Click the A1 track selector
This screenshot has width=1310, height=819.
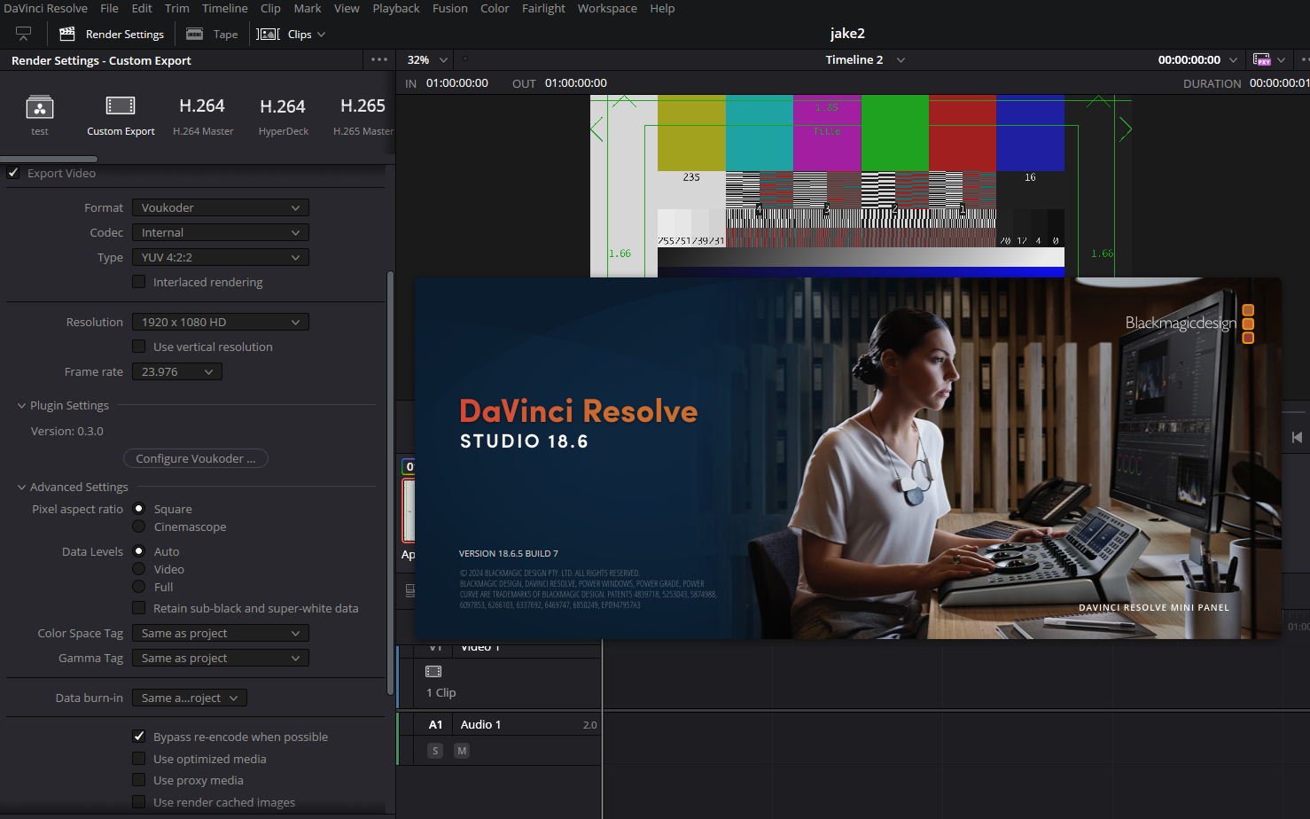coord(435,724)
